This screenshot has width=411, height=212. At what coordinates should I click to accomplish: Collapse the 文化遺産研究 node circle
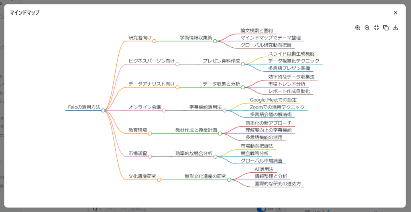(x=159, y=180)
